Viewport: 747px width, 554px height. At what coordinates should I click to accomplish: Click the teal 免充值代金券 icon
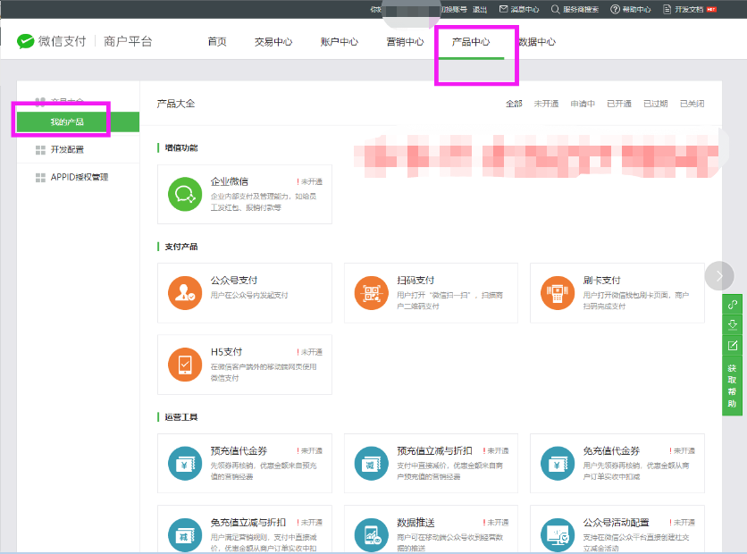pyautogui.click(x=558, y=463)
